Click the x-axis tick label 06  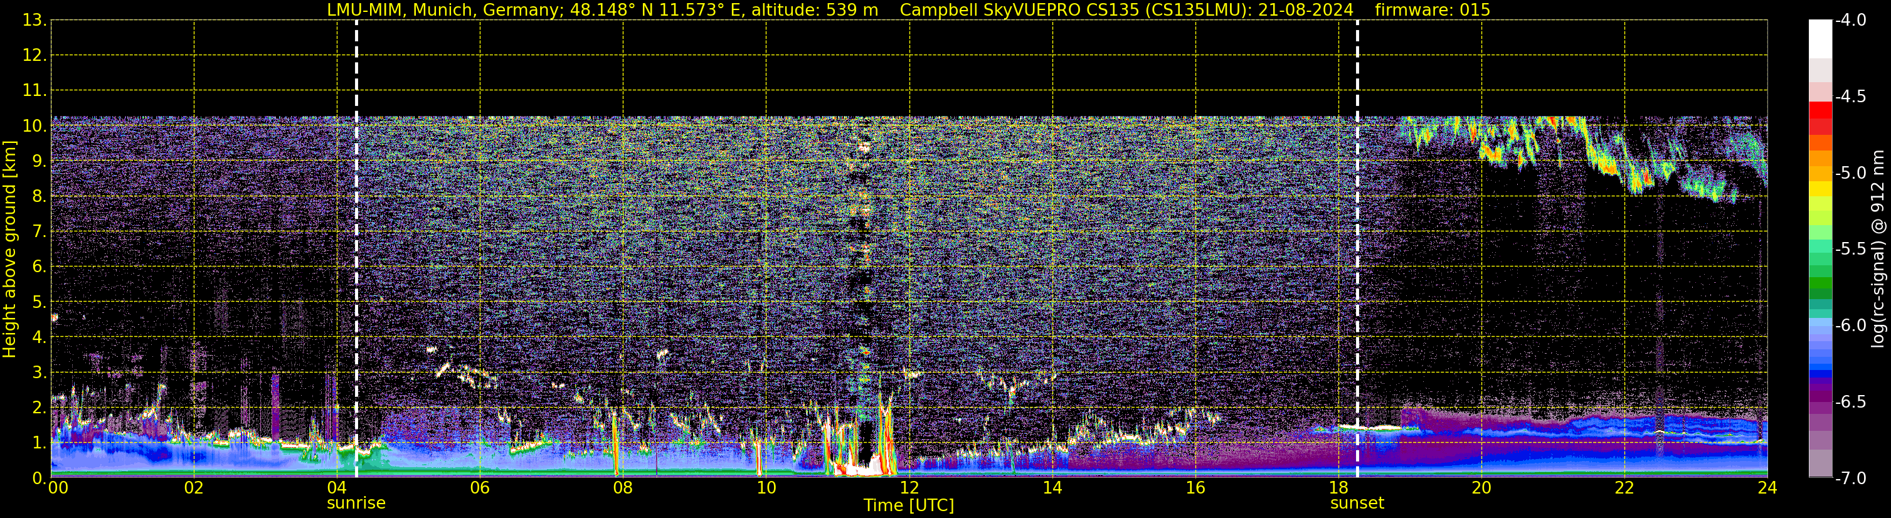pyautogui.click(x=479, y=487)
